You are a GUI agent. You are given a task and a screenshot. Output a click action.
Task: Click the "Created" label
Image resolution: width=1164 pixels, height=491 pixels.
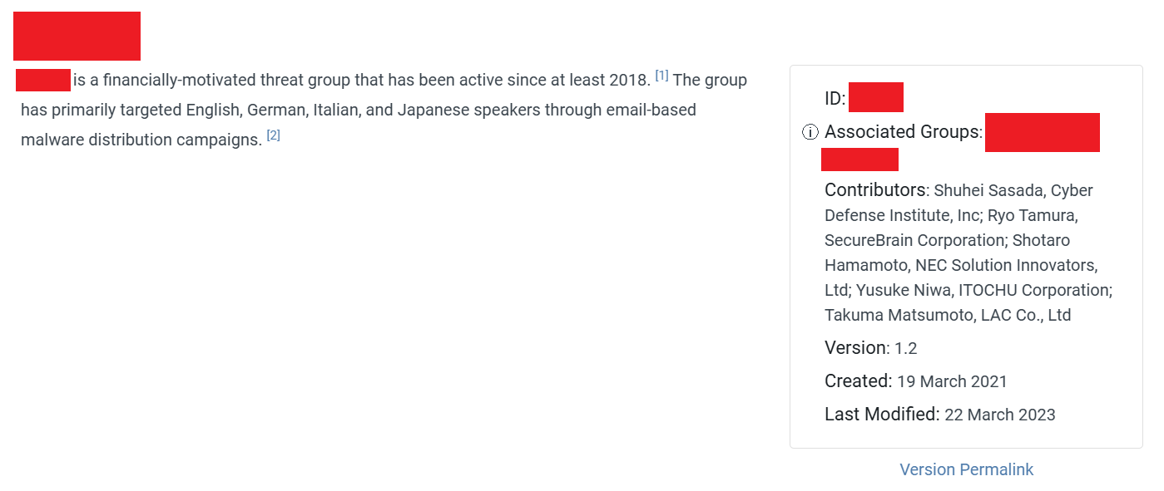click(x=858, y=381)
